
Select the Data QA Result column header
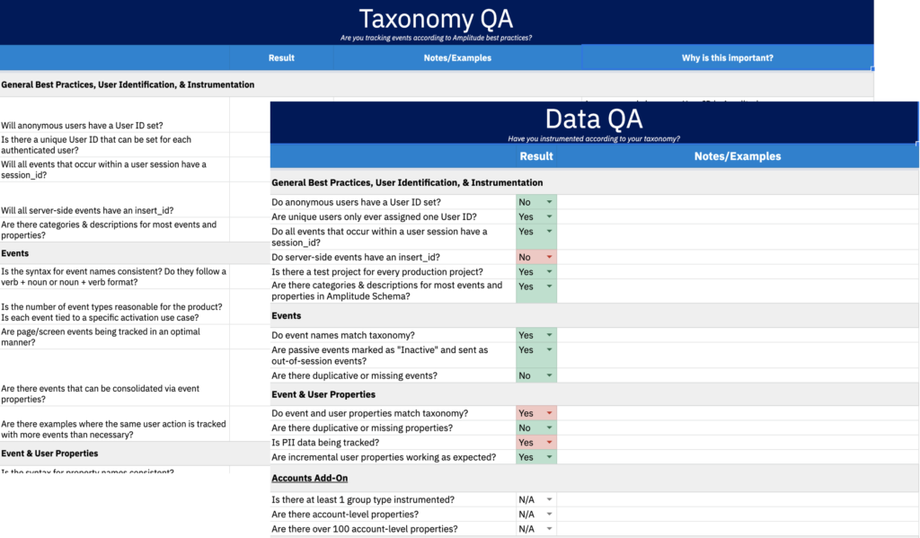coord(536,156)
